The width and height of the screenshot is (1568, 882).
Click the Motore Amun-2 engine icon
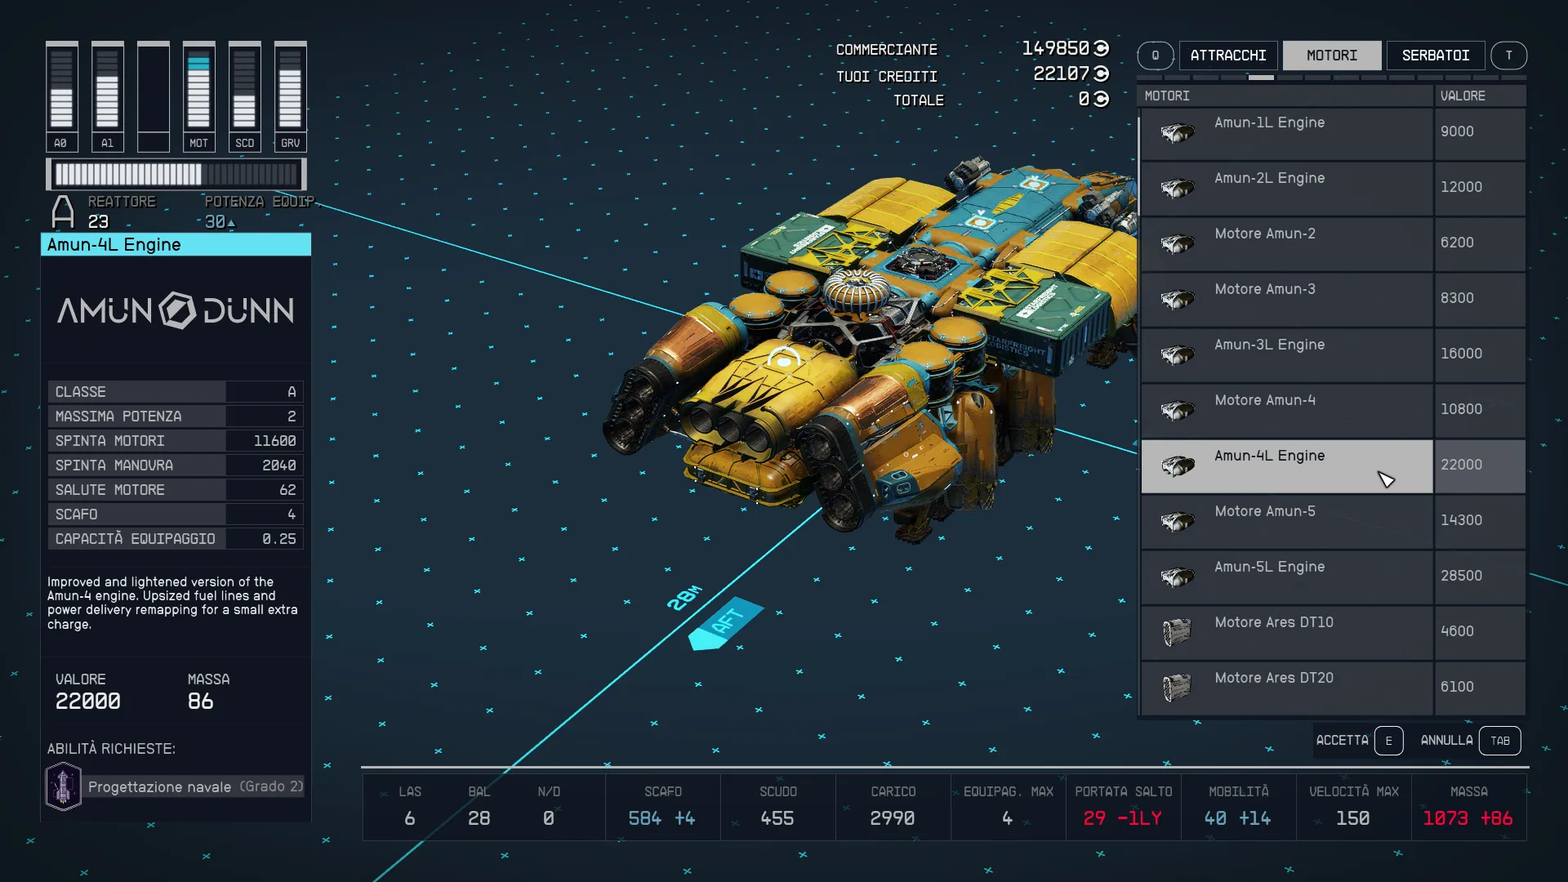[x=1177, y=243]
